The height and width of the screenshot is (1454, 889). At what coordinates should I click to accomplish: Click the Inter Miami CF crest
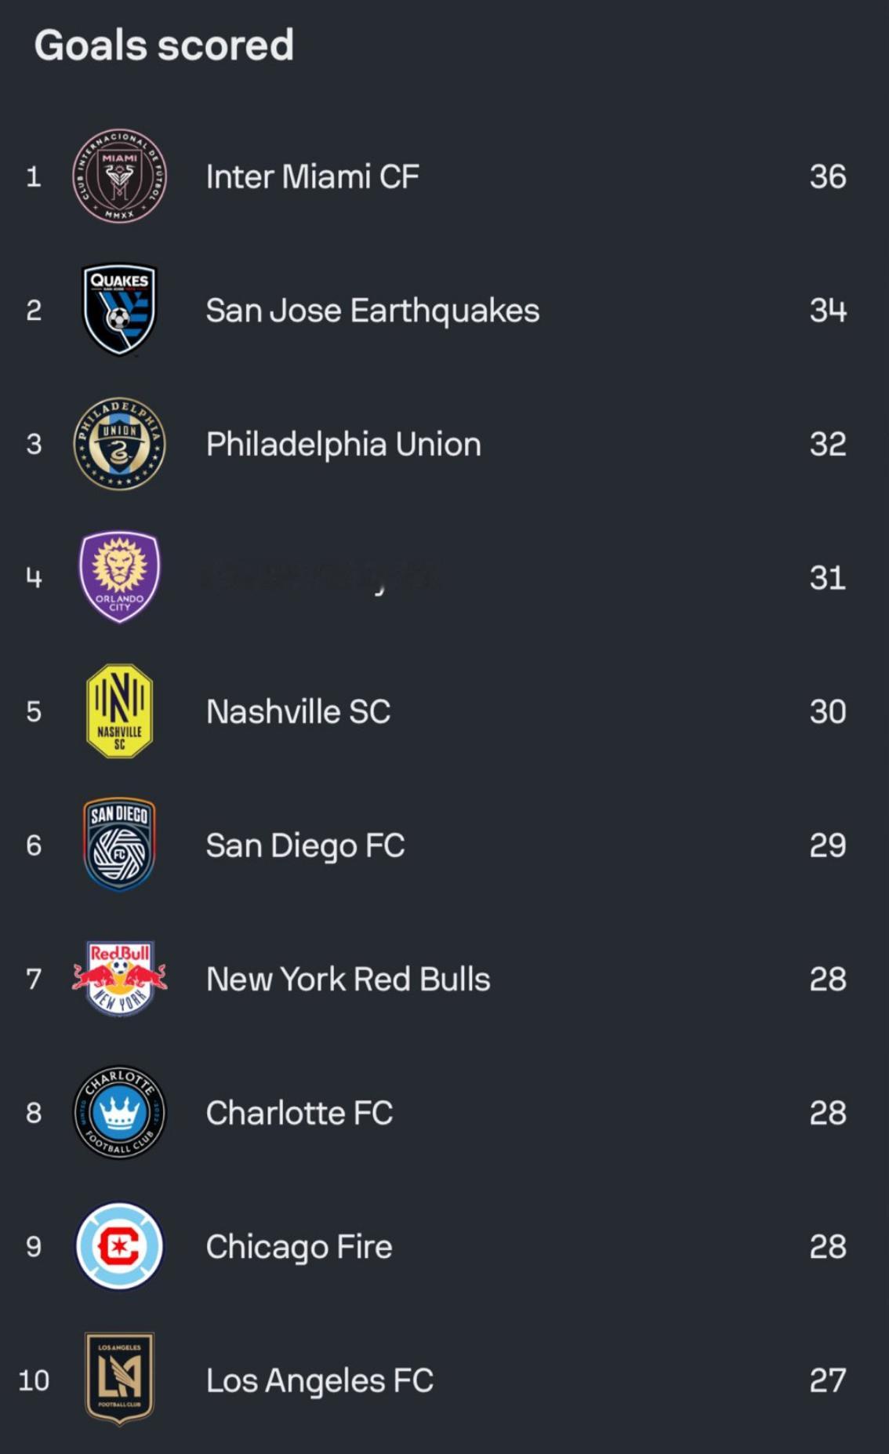click(x=119, y=176)
